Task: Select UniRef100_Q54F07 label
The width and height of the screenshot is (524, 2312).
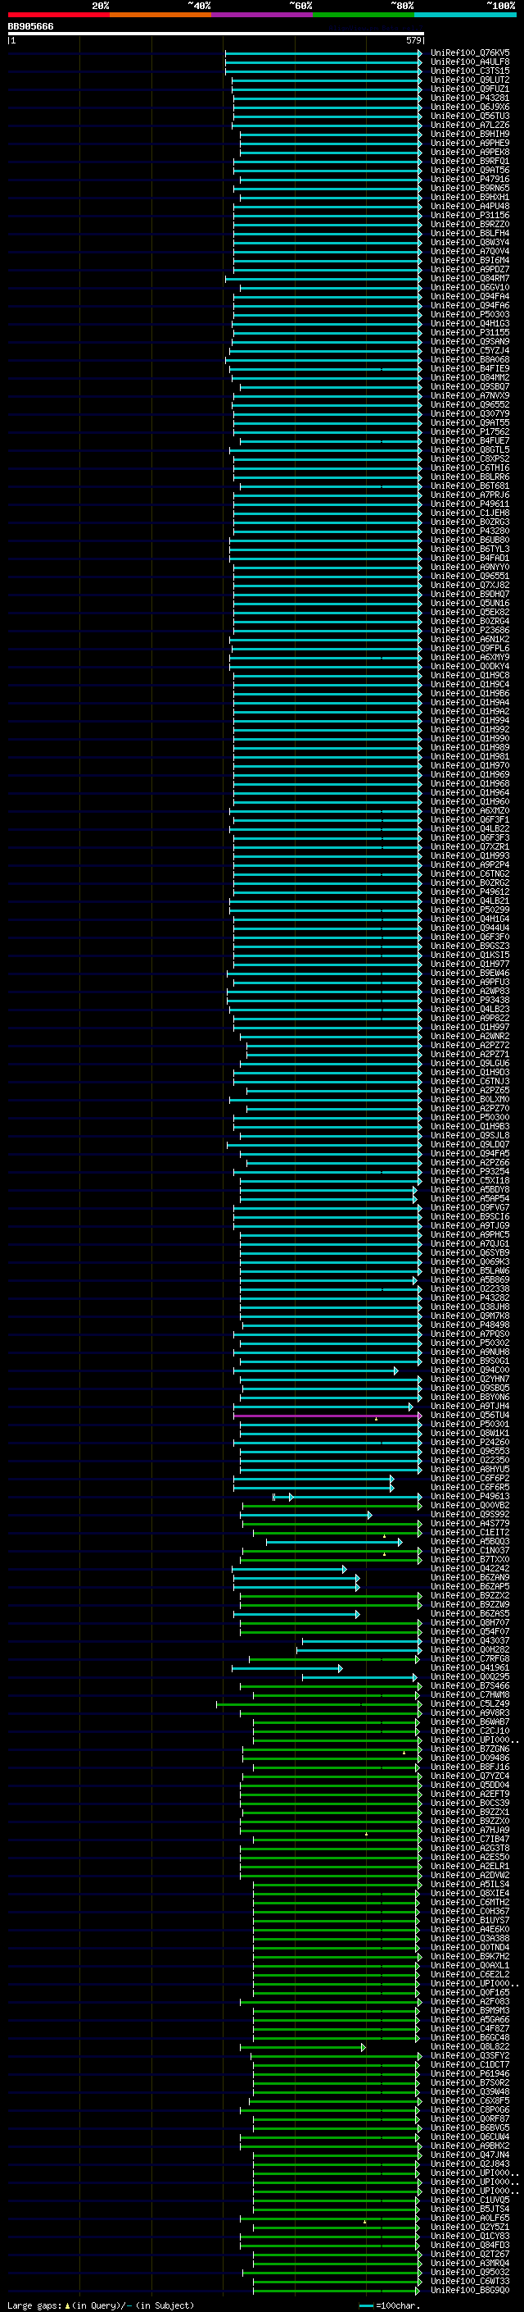Action: pos(470,1631)
